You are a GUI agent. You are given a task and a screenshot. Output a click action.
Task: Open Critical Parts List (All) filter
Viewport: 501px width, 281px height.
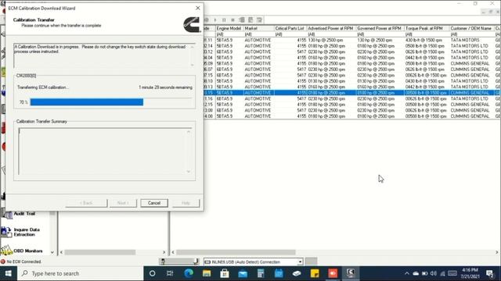pyautogui.click(x=290, y=34)
